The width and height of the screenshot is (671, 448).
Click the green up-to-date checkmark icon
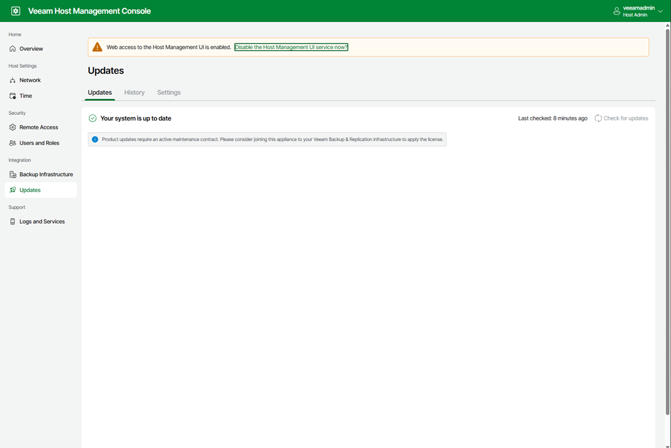pyautogui.click(x=93, y=118)
